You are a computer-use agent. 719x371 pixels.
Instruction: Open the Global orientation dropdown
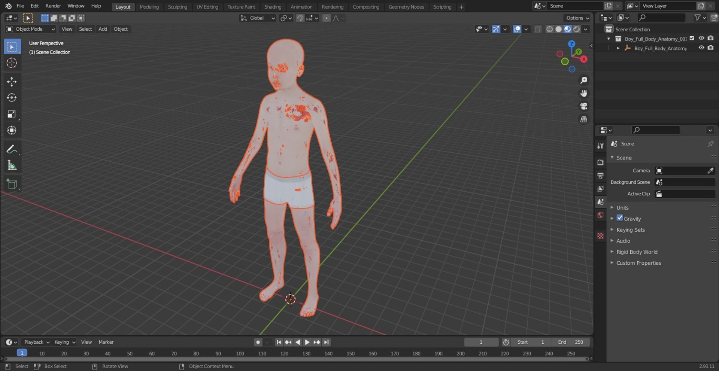point(258,18)
